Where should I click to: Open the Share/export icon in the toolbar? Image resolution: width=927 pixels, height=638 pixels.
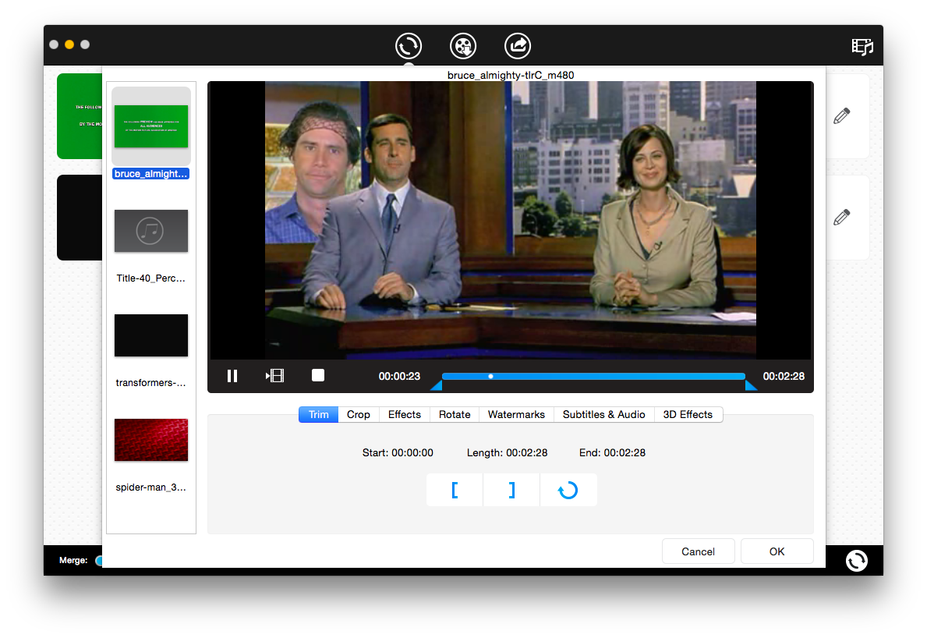518,45
